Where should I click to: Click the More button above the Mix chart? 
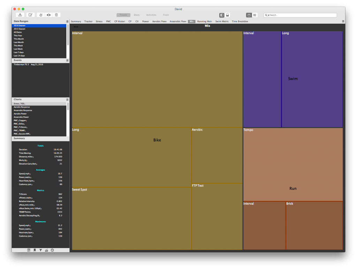[x=76, y=27]
